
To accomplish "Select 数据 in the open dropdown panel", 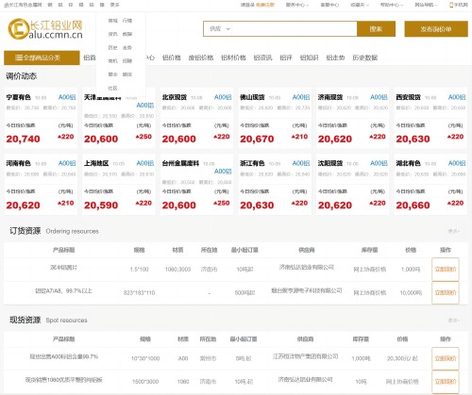I will (x=127, y=34).
